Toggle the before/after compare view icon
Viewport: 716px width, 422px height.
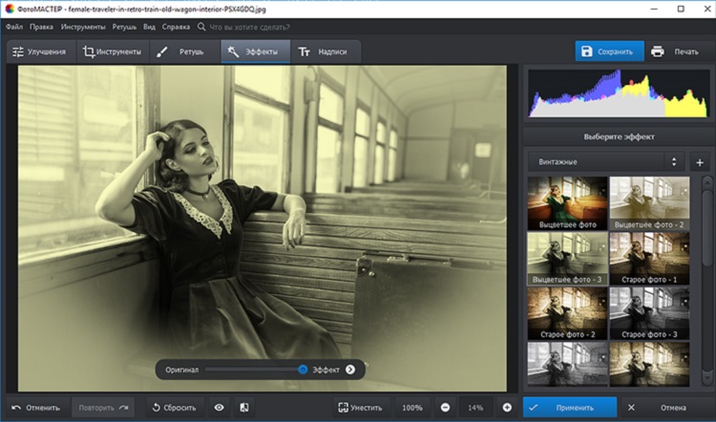(244, 408)
